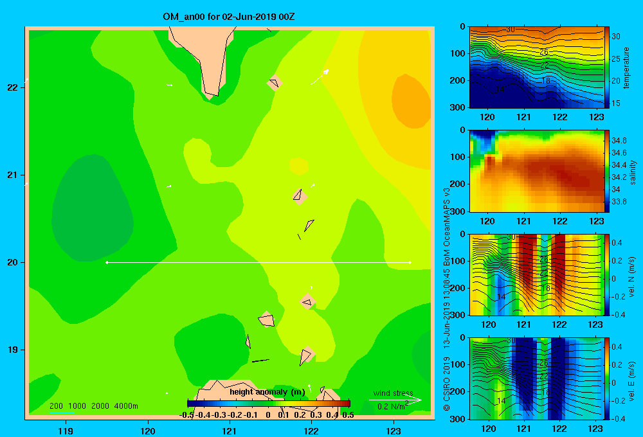Click the "33.8" tick on the salinity color scale
Viewport: 643px width, 437px height.
coord(619,202)
